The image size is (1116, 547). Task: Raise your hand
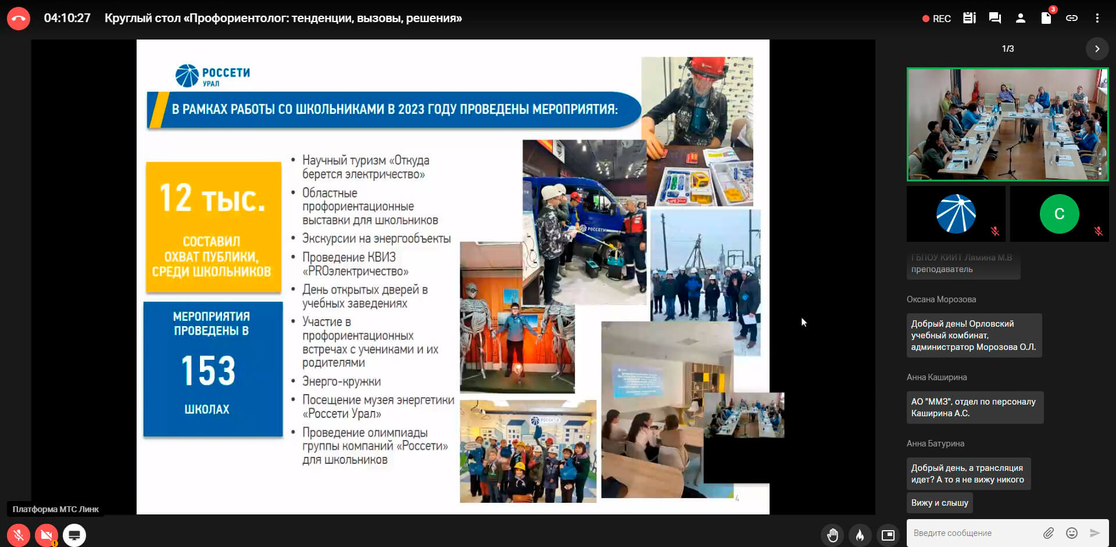coord(832,535)
